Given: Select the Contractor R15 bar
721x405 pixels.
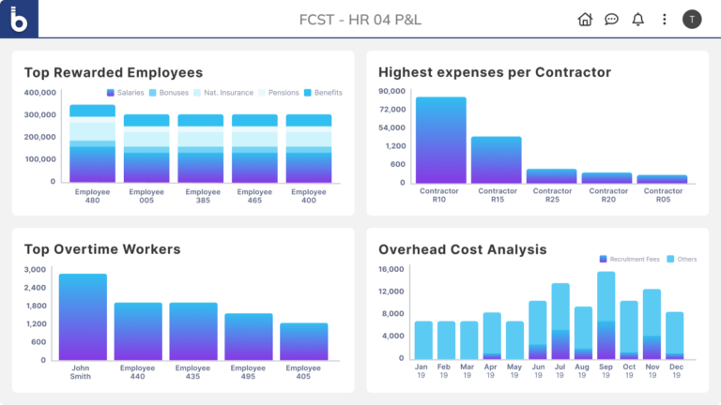Looking at the screenshot, I should pos(496,160).
